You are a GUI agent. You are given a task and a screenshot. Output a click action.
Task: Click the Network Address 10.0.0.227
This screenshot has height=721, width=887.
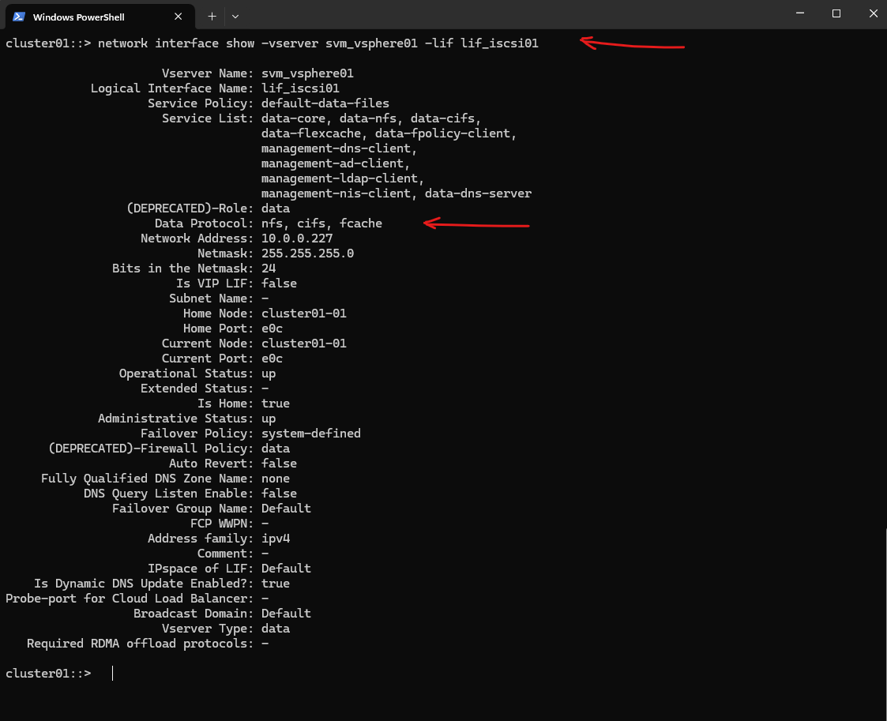(297, 238)
